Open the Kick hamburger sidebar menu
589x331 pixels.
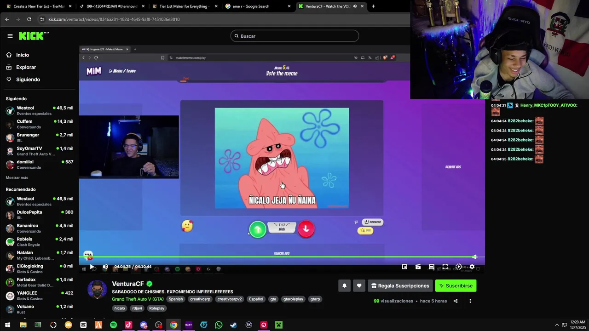[x=10, y=36]
